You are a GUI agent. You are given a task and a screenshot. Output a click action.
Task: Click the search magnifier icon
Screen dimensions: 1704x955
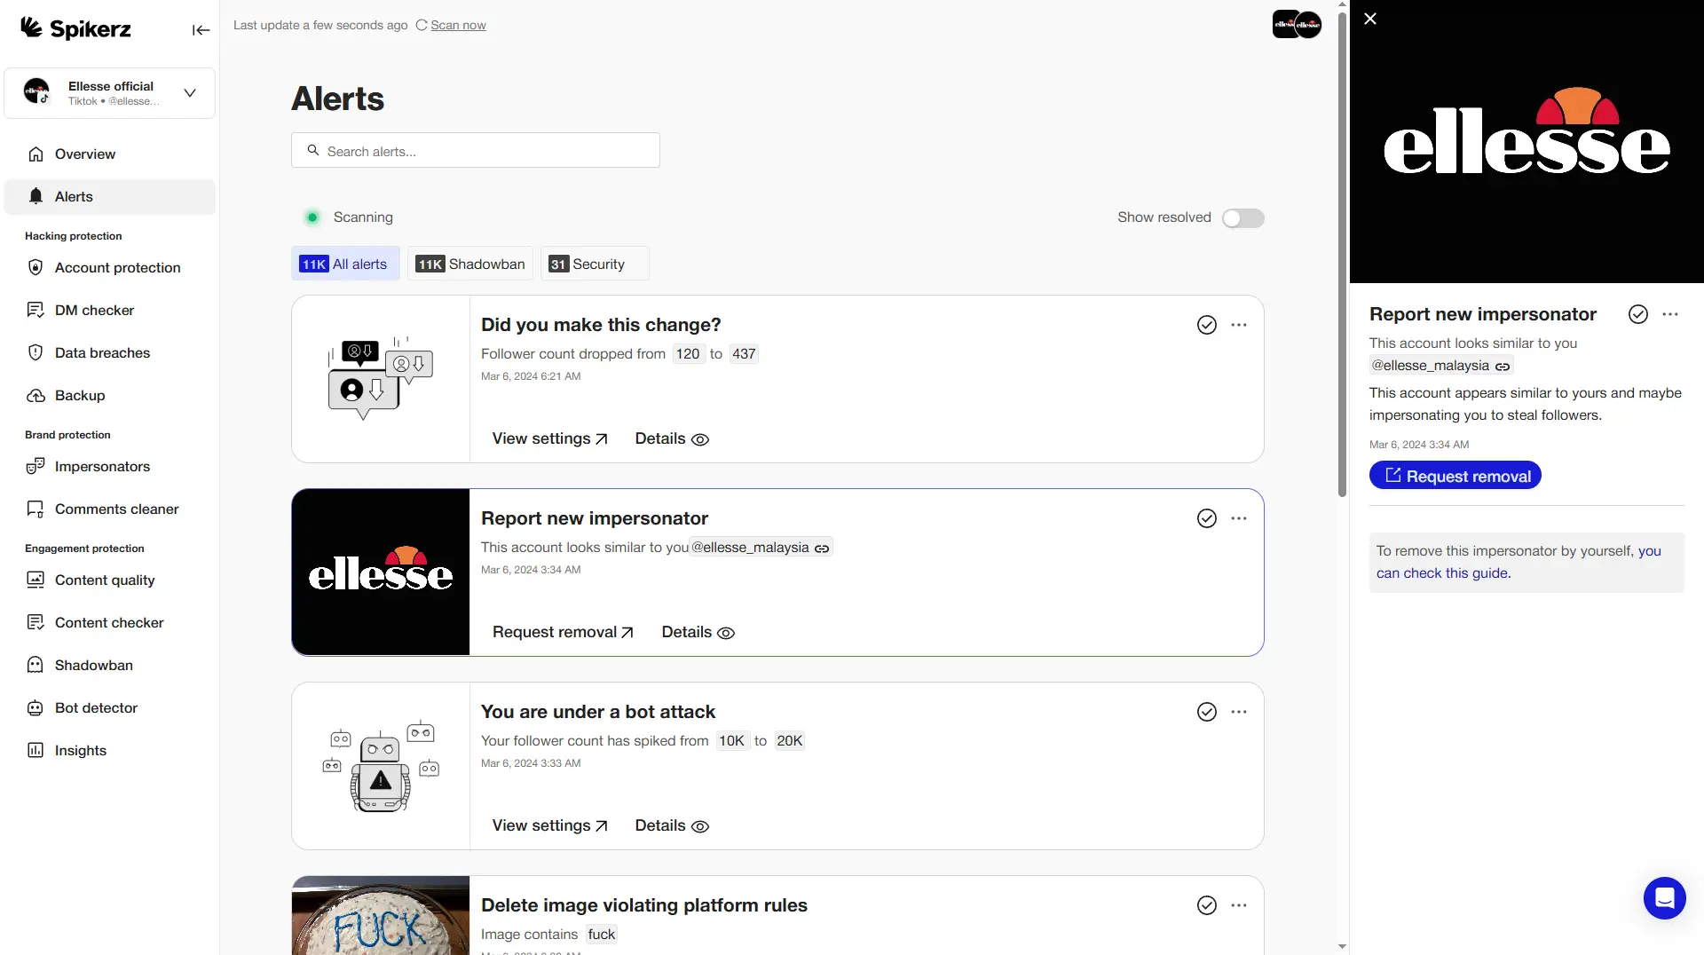(x=313, y=151)
